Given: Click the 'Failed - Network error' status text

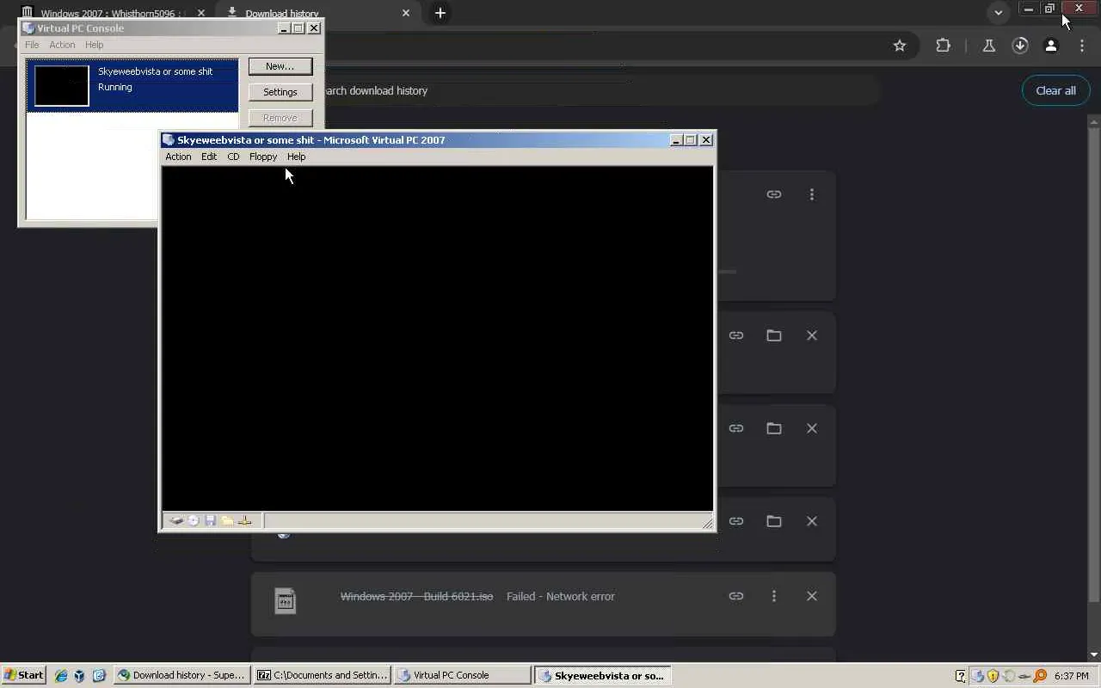Looking at the screenshot, I should pyautogui.click(x=561, y=596).
